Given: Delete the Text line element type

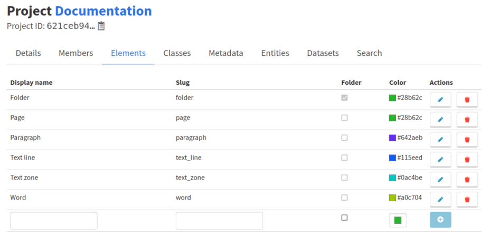Looking at the screenshot, I should [x=467, y=160].
